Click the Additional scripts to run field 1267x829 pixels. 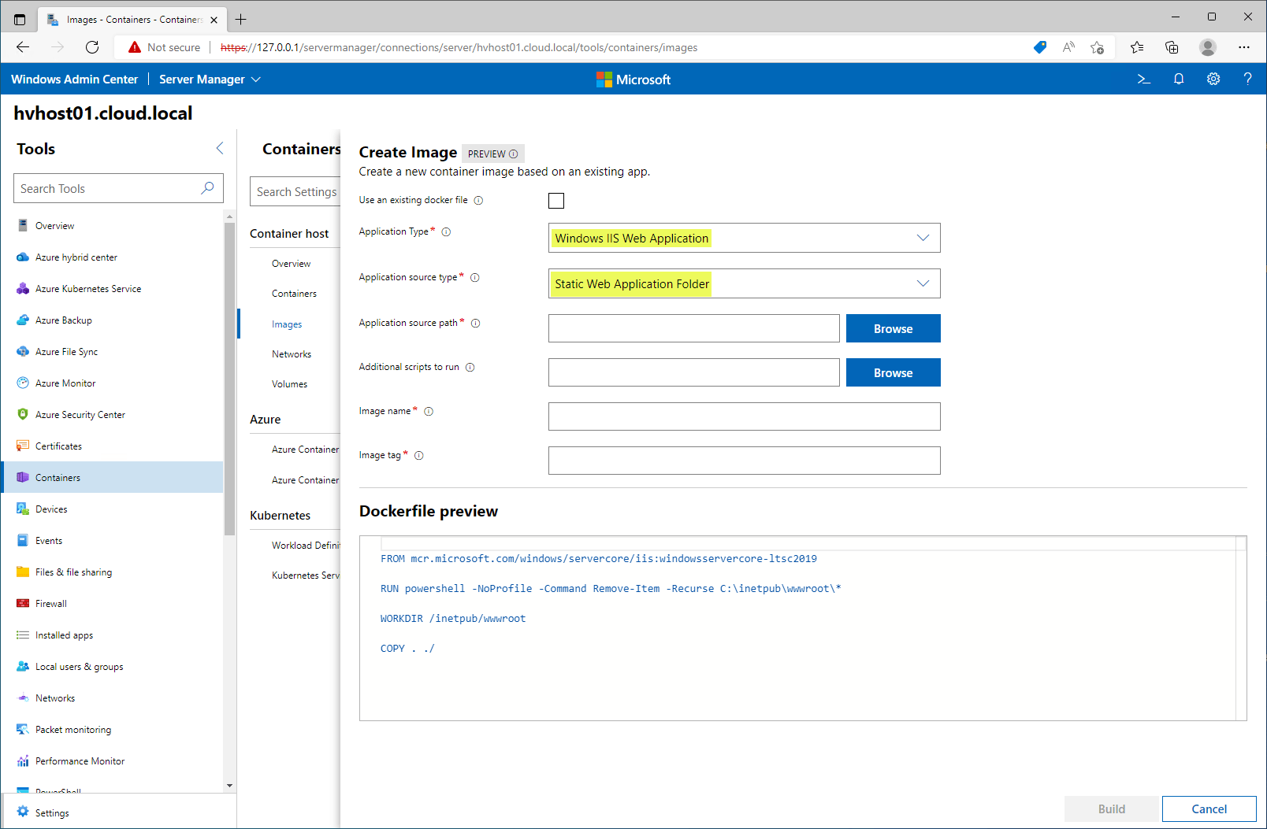coord(694,372)
